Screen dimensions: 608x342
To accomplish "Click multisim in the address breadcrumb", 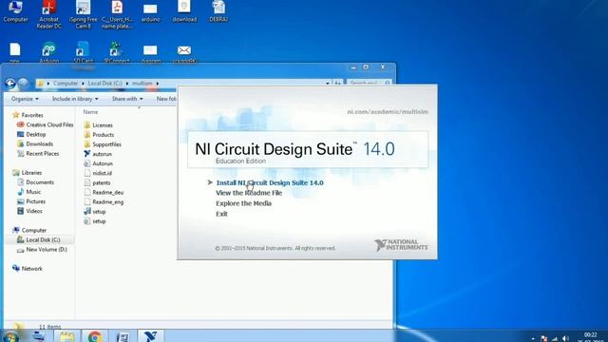I will point(142,84).
